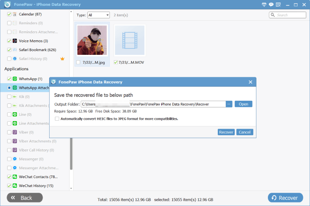Select the Voice Memos icon in sidebar
310x206 pixels.
15,41
